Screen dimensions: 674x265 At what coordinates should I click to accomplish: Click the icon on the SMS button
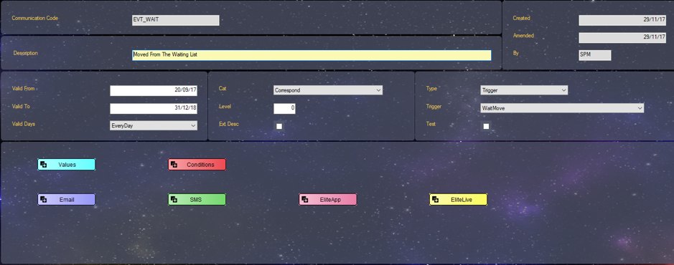[174, 200]
